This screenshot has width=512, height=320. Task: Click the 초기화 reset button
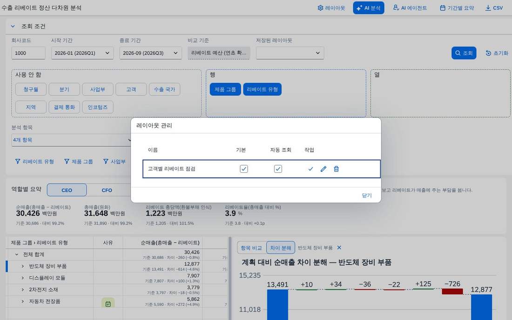pyautogui.click(x=497, y=53)
